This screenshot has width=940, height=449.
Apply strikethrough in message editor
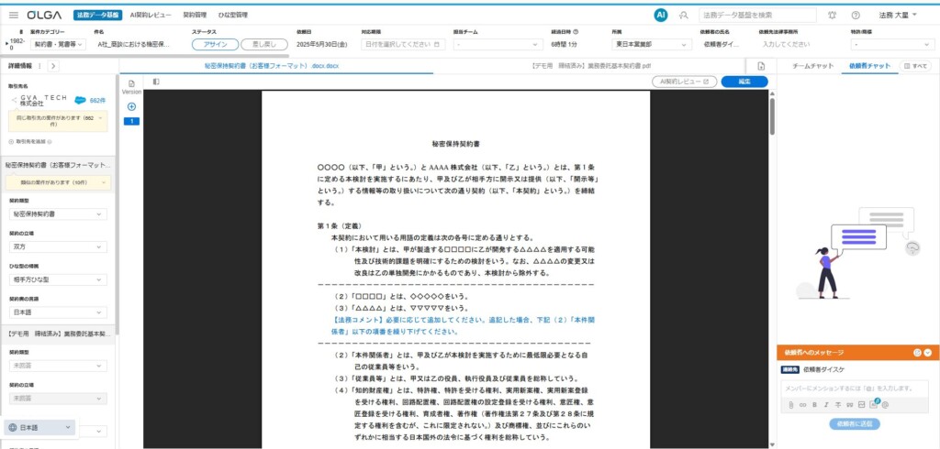coord(838,405)
